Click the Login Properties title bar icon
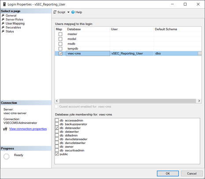This screenshot has width=205, height=179. [4, 4]
